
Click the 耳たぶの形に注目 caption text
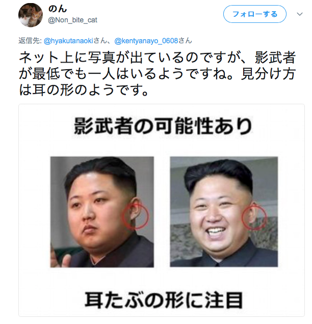point(164,300)
